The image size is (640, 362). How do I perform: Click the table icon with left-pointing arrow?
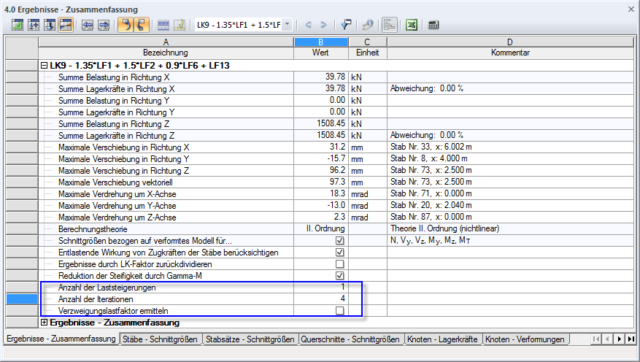pos(88,25)
